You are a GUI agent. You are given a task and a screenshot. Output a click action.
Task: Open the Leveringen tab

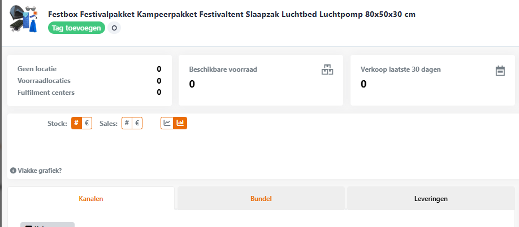(x=431, y=199)
